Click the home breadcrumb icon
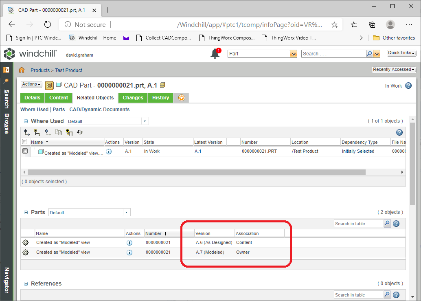 (22, 70)
